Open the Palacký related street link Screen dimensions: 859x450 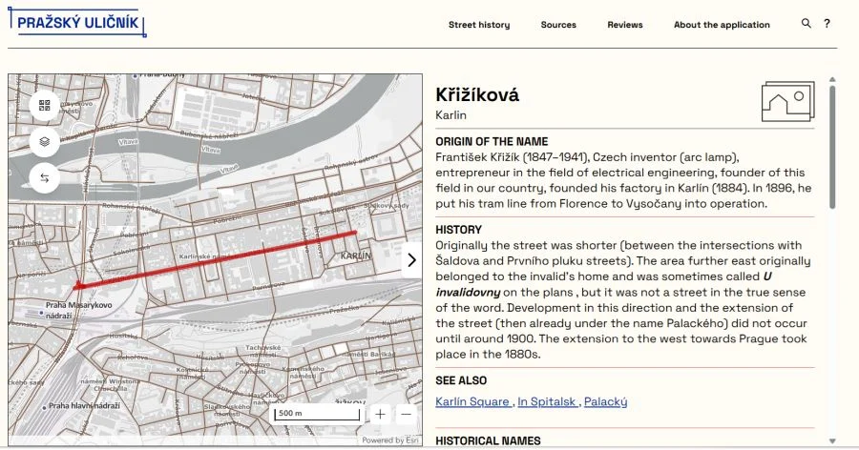[606, 402]
